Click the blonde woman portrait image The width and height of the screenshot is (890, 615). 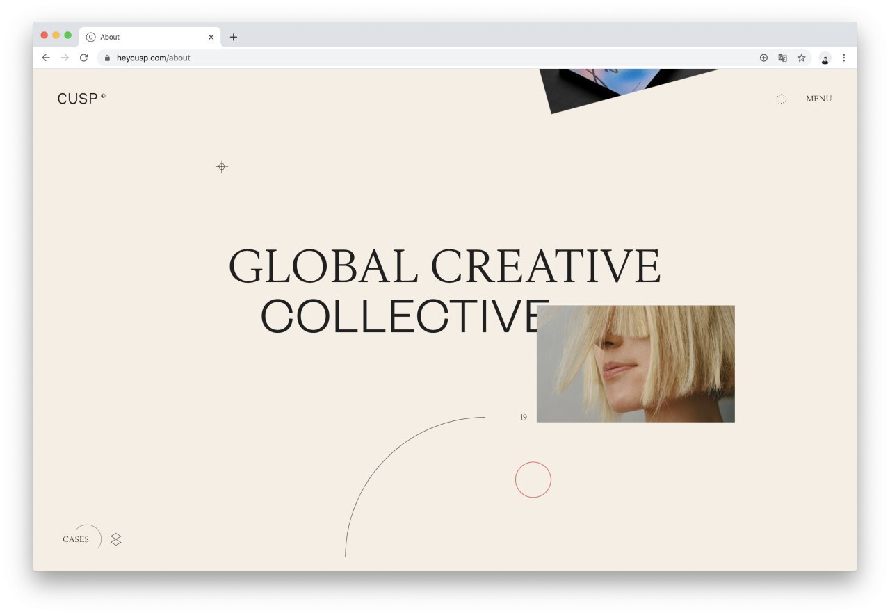coord(636,363)
